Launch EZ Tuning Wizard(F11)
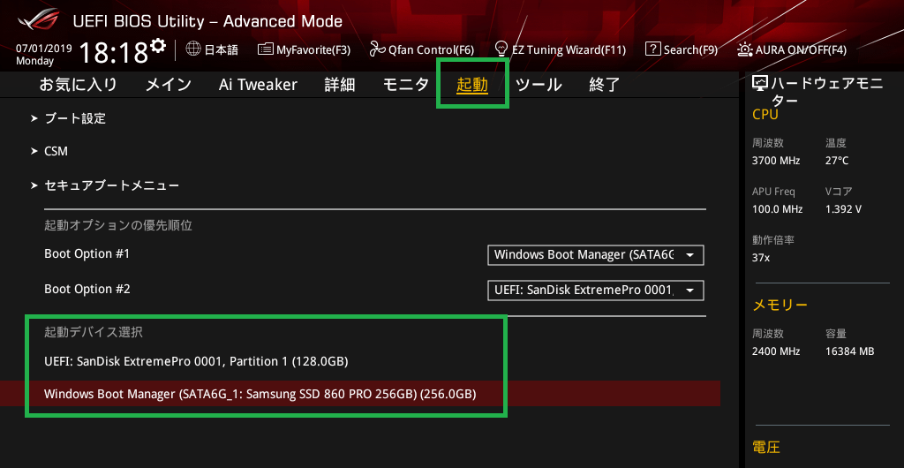This screenshot has width=904, height=468. point(561,49)
